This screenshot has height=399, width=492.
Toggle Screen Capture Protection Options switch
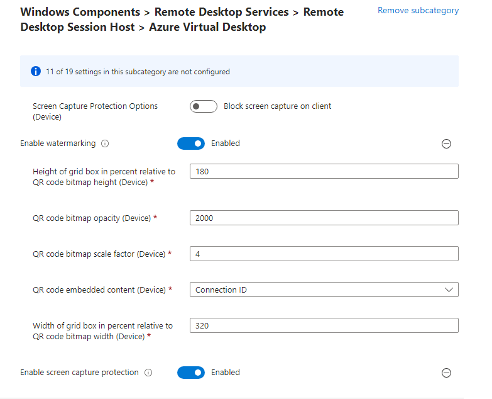tap(204, 106)
